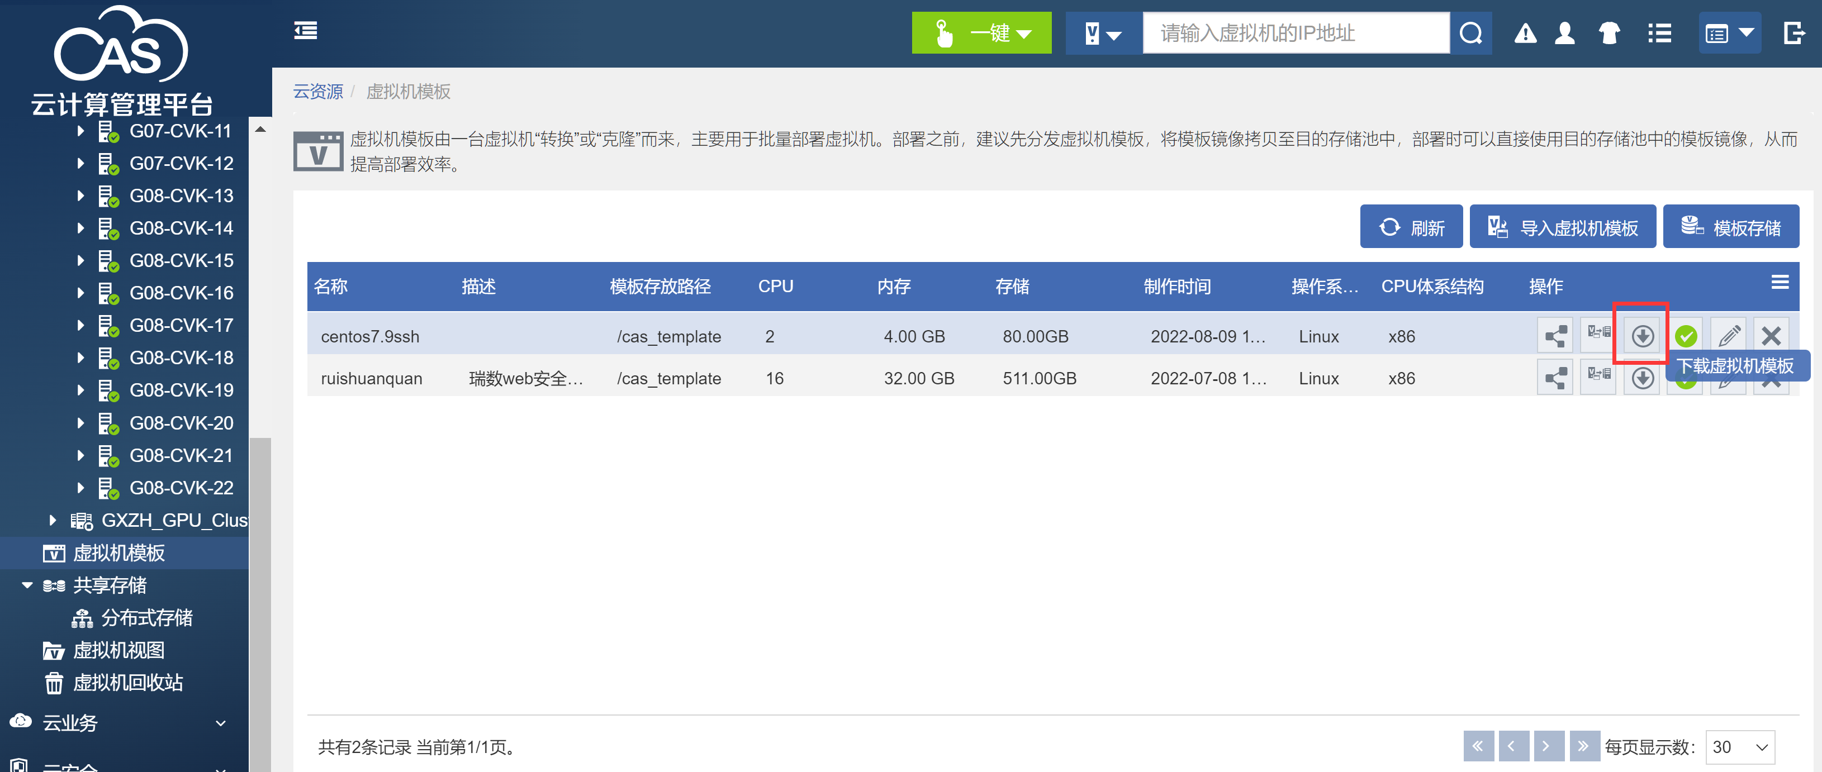
Task: Click the pencil edit icon for centos7.9ssh
Action: tap(1729, 336)
